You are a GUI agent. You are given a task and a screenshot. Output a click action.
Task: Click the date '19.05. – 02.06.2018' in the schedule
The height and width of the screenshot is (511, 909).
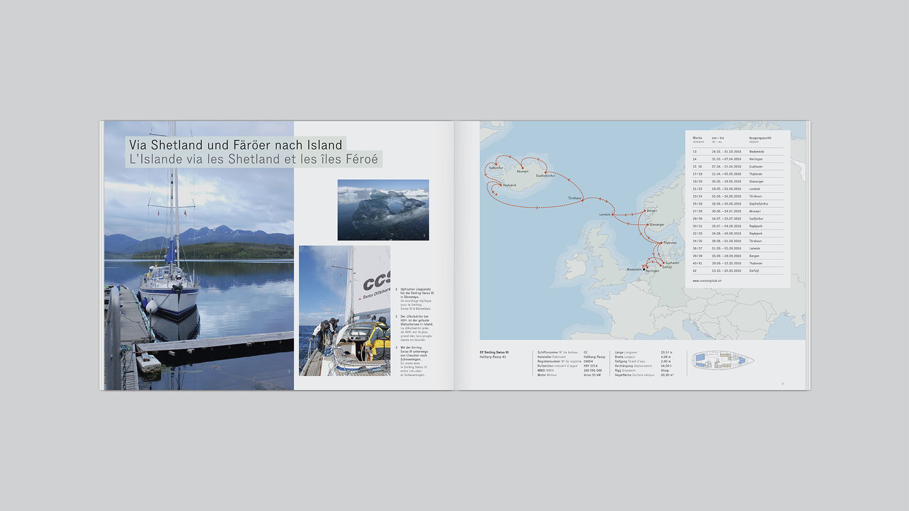726,189
